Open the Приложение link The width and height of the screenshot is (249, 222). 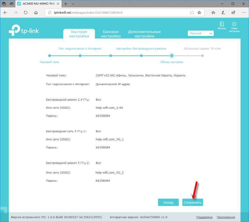(x=226, y=217)
